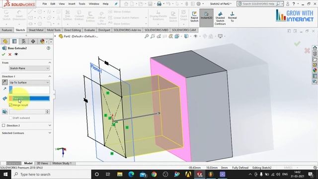This screenshot has height=179, width=318.
Task: Switch to the Evaluate tab
Action: pos(89,30)
